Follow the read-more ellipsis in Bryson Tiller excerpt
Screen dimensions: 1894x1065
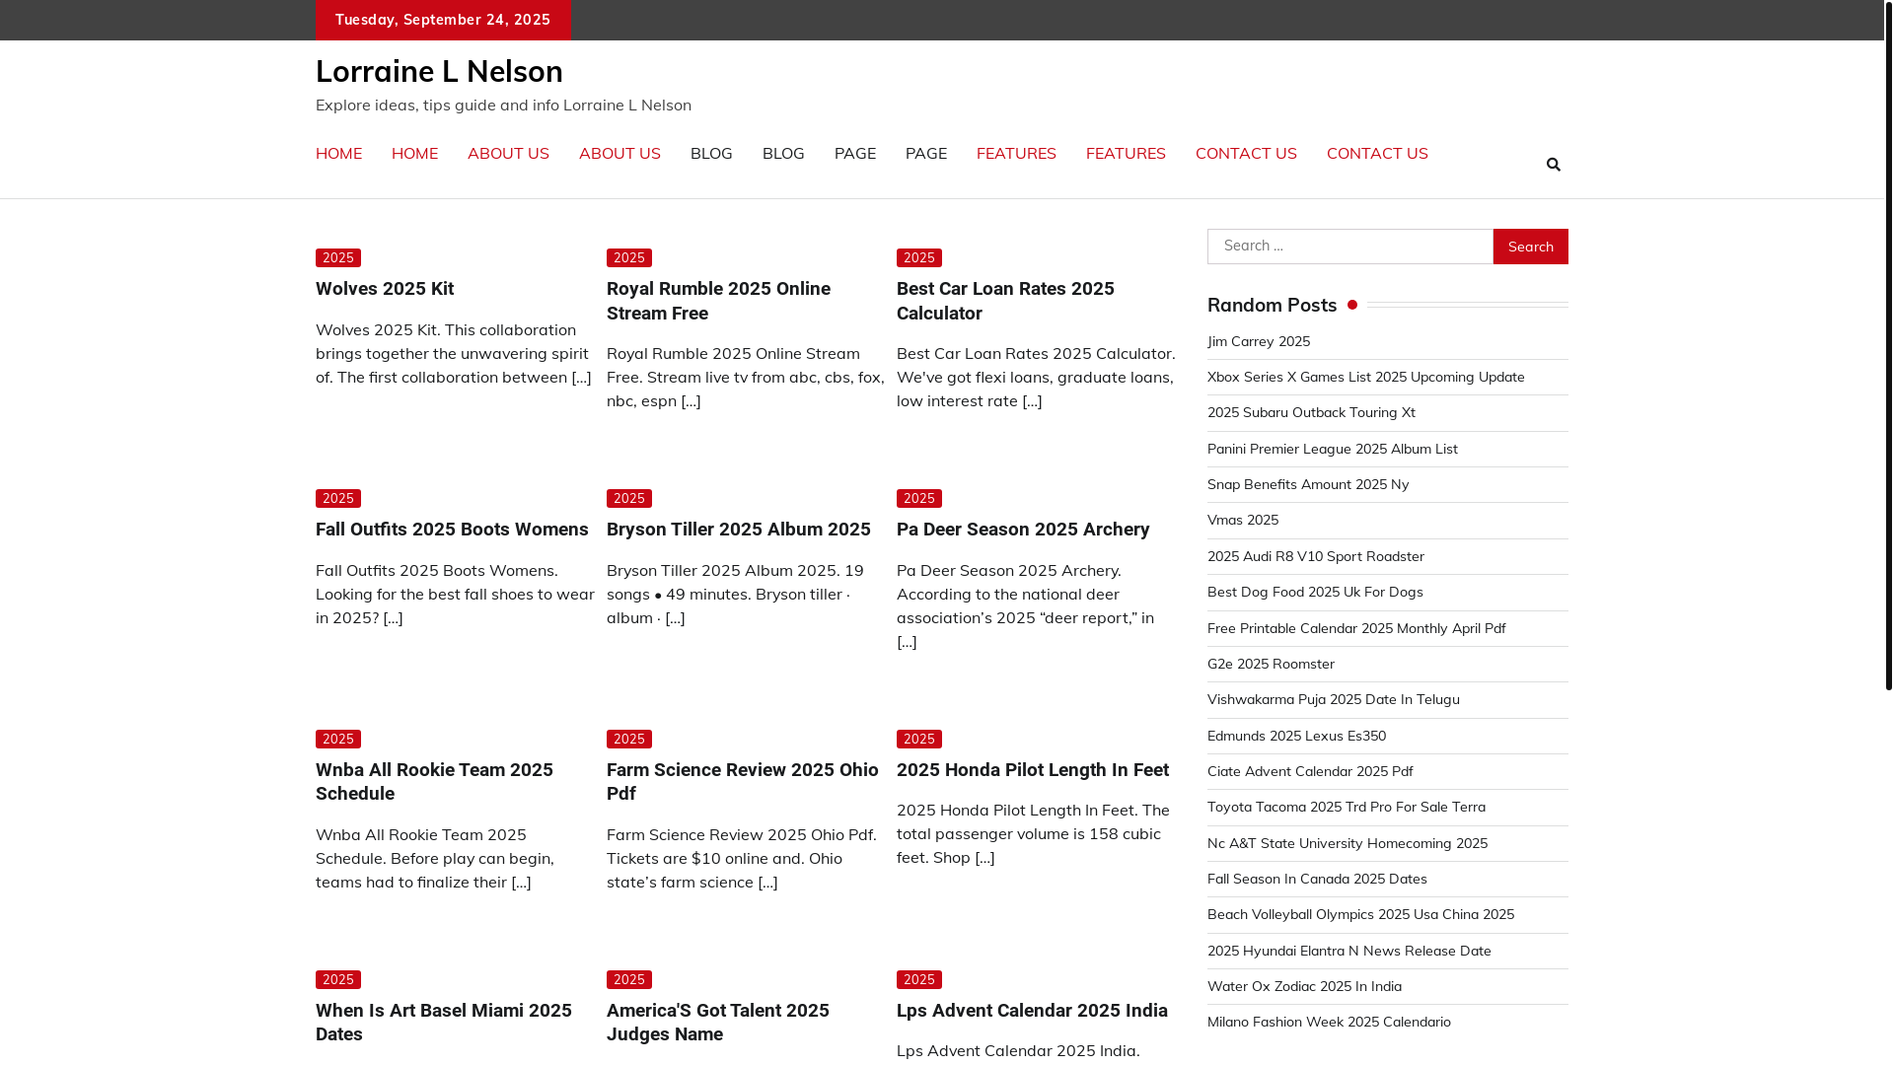(675, 618)
